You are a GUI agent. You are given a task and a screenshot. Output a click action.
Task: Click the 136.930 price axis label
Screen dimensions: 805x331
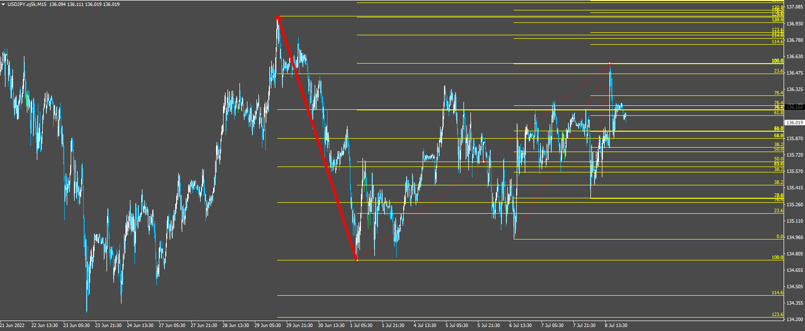(x=795, y=24)
